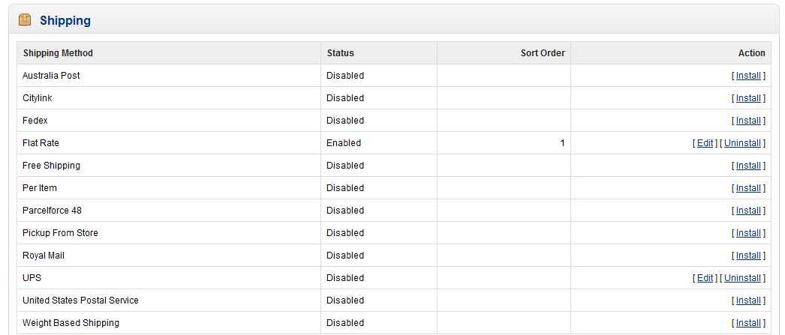Click Install for Per Item shipping

tap(748, 188)
